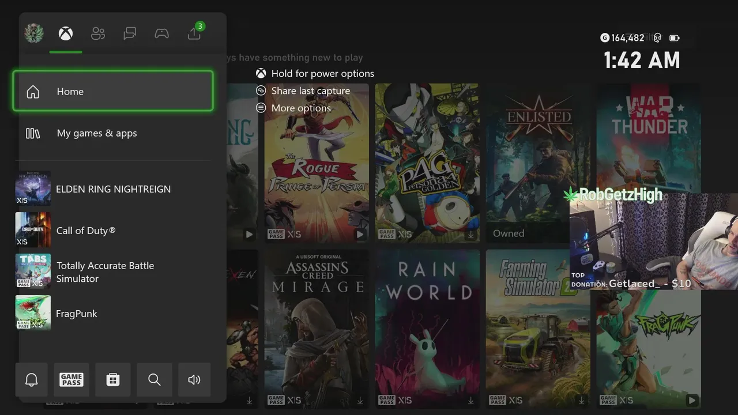Viewport: 738px width, 415px height.
Task: Click the Xbox icon beside power options
Action: click(261, 73)
